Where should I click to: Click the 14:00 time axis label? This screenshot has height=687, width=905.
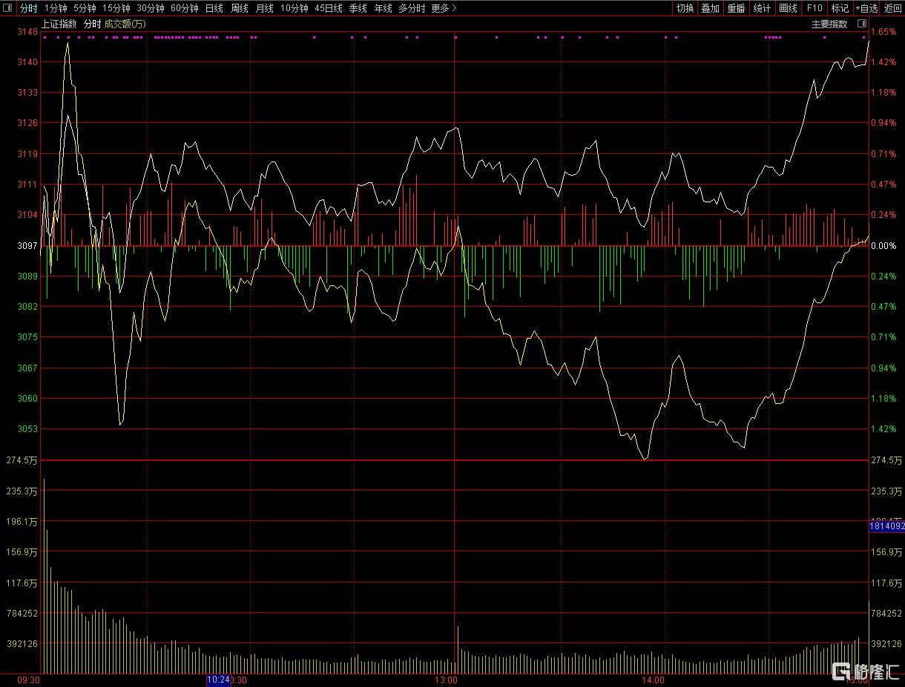click(x=653, y=680)
